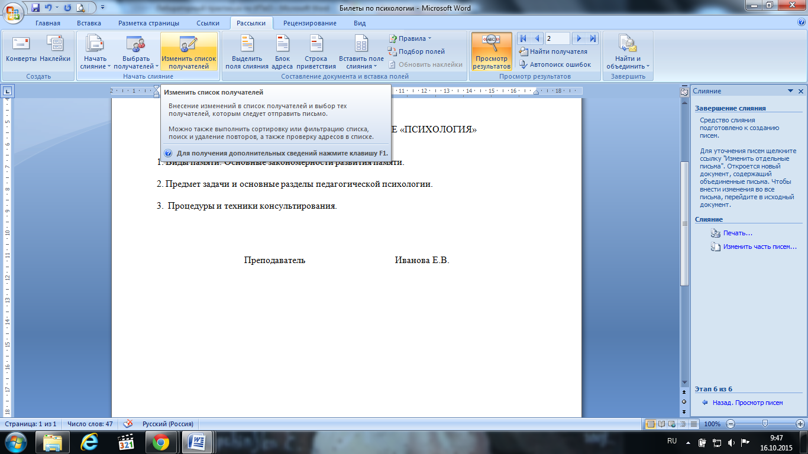Toggle Preview Results (Просмотр результатов) button
The width and height of the screenshot is (808, 454).
pos(491,51)
